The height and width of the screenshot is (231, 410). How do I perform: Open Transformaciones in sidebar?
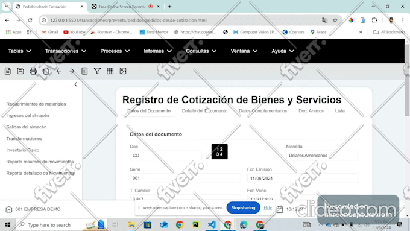pyautogui.click(x=24, y=138)
